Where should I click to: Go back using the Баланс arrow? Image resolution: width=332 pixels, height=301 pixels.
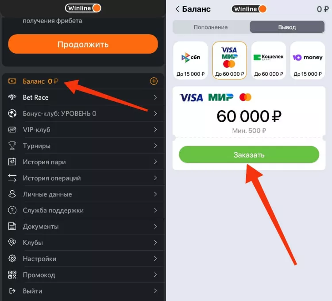click(178, 9)
